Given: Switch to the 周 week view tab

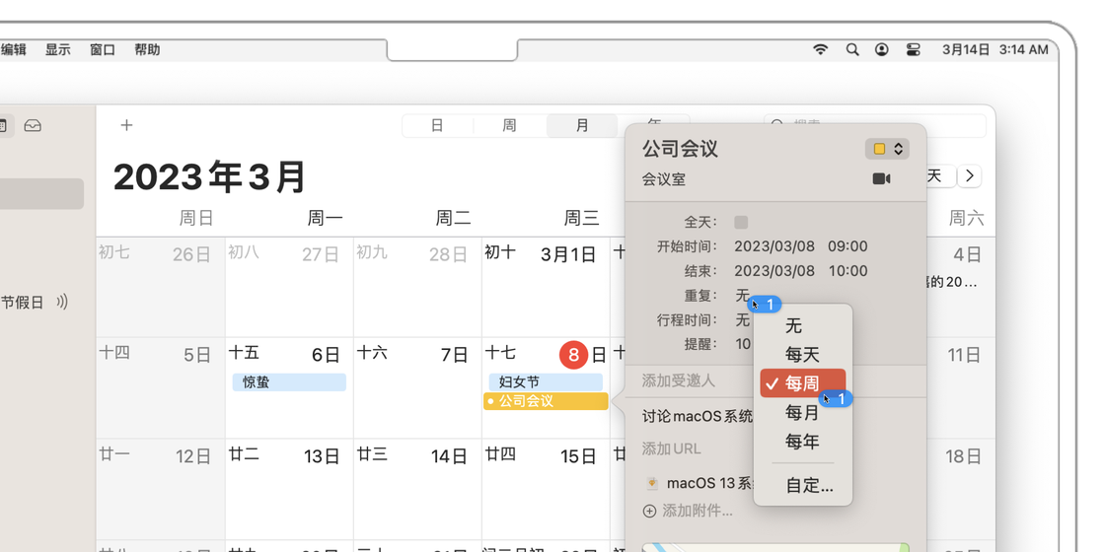Looking at the screenshot, I should [x=509, y=125].
